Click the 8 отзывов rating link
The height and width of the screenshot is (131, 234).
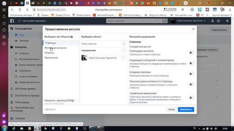170,9
